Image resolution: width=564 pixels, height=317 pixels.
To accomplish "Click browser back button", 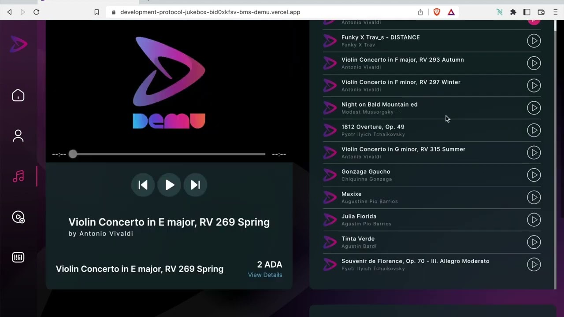I will coord(9,12).
